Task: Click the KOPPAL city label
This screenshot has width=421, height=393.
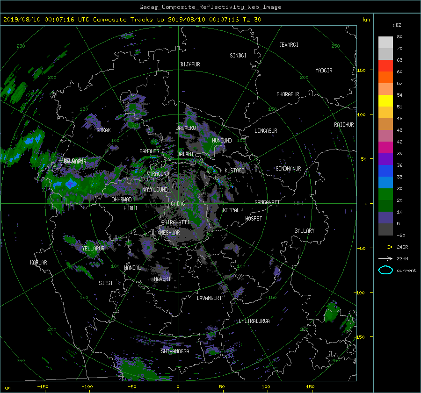Action: click(x=231, y=210)
